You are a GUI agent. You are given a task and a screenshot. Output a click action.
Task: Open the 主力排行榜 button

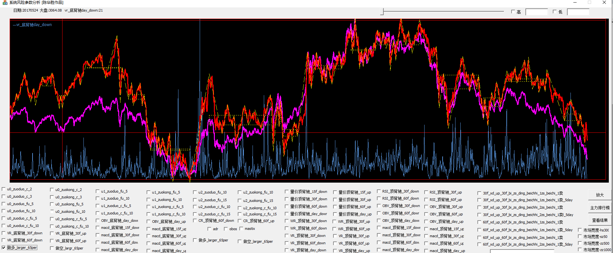599,208
